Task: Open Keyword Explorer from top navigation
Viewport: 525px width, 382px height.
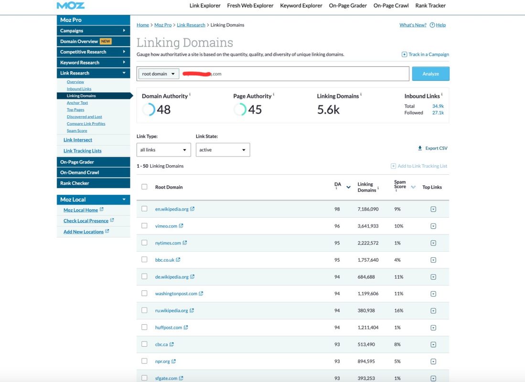Action: click(x=301, y=6)
